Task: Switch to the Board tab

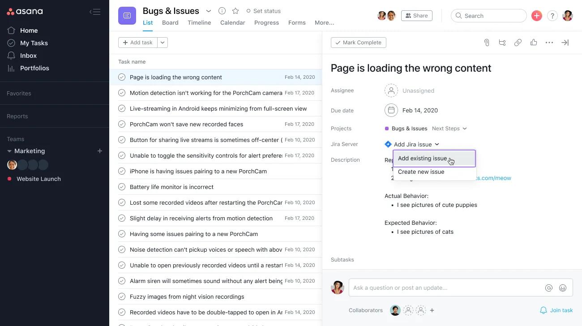Action: point(170,23)
